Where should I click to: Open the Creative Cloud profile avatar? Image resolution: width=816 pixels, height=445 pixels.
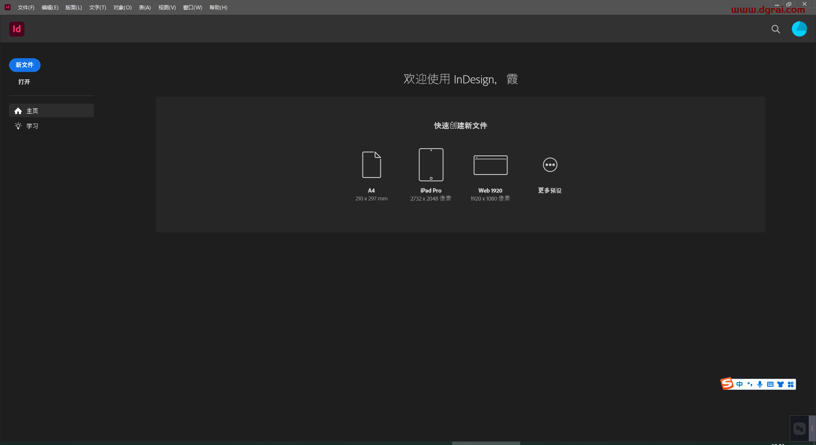coord(800,29)
